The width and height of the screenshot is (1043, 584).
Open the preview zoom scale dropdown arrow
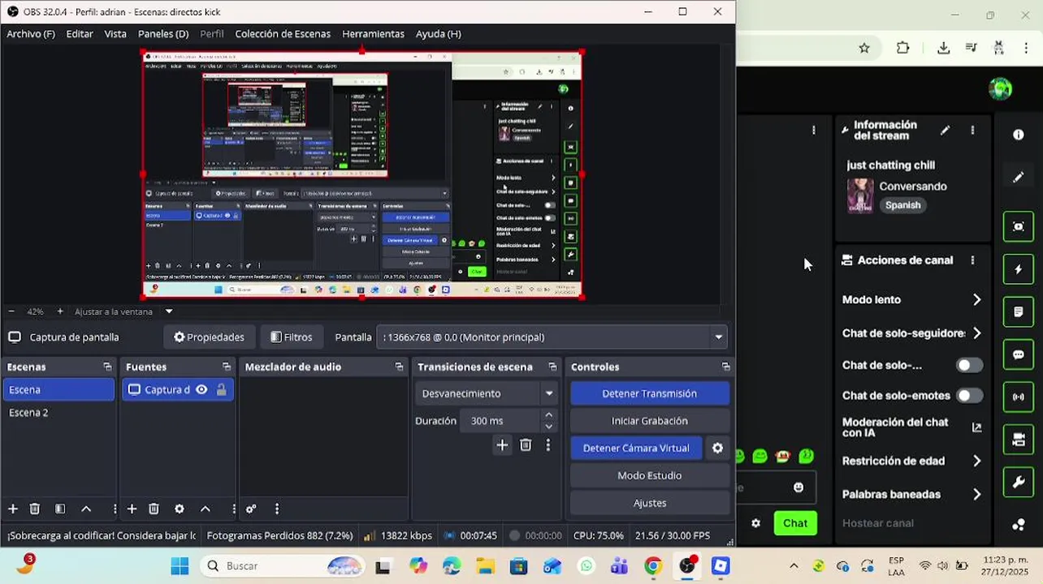point(169,311)
